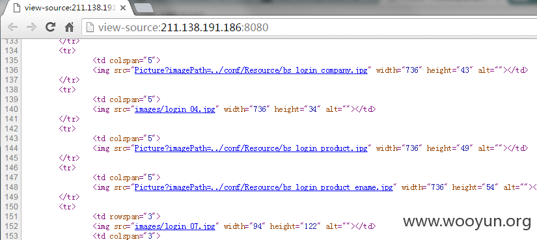
Task: Open images/login_07.jpg link
Action: 175,226
